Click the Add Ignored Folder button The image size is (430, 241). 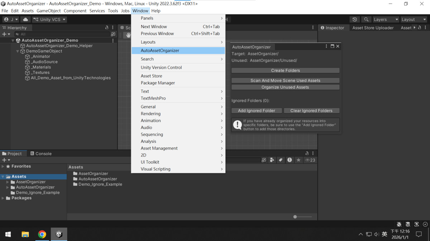pos(257,111)
